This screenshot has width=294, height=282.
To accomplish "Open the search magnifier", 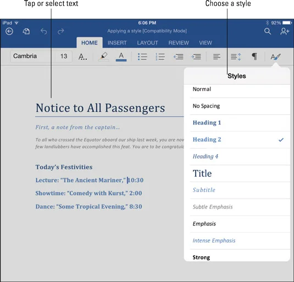I will 268,31.
